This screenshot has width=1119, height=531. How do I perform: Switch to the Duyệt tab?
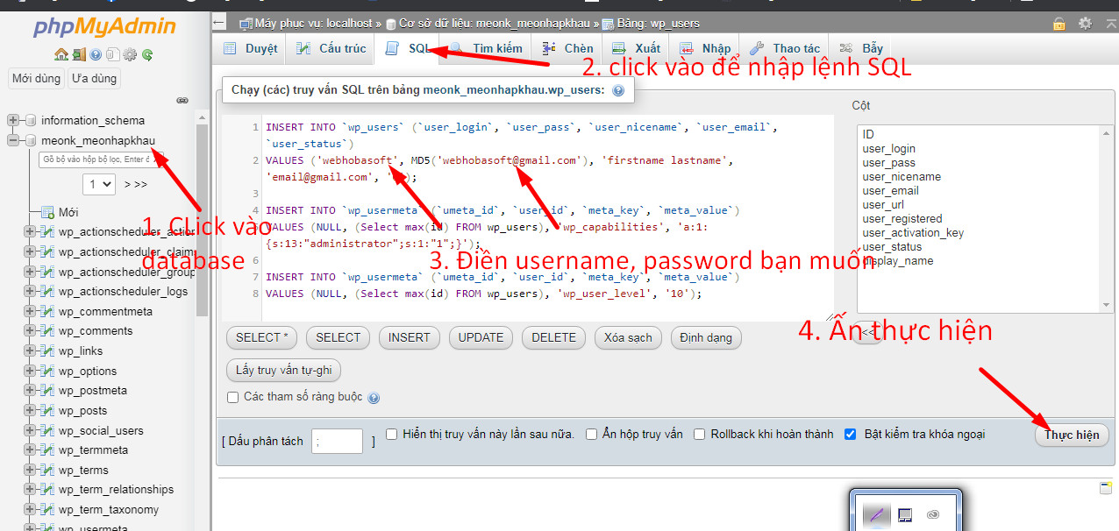[x=251, y=48]
